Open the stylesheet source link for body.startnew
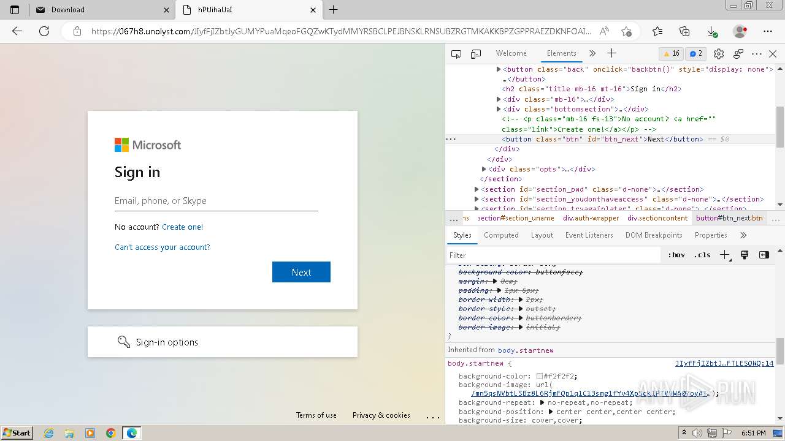 coord(724,363)
